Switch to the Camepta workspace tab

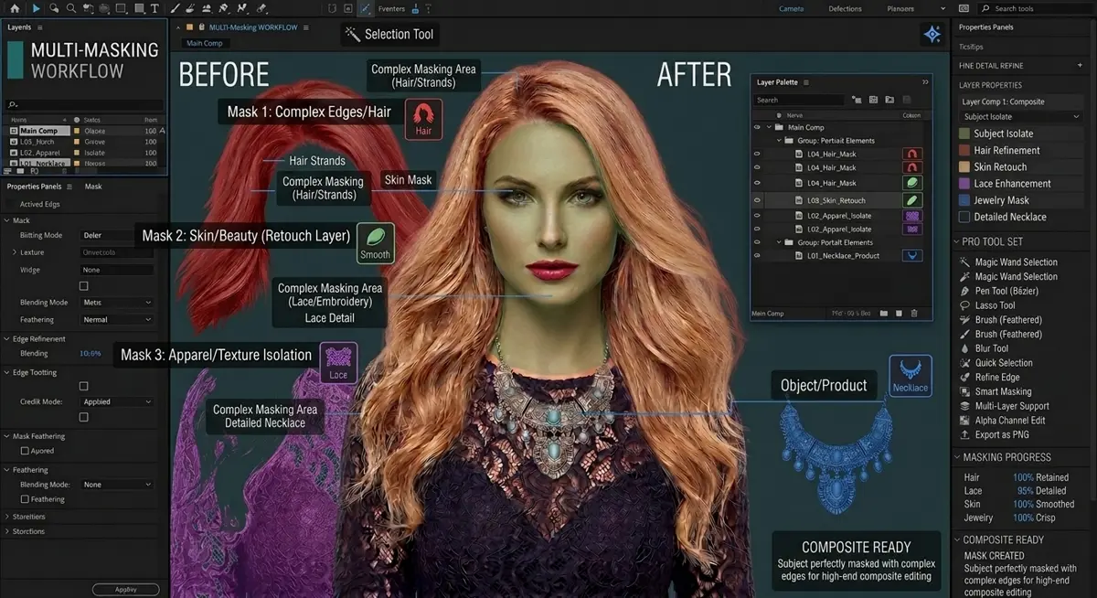point(791,9)
